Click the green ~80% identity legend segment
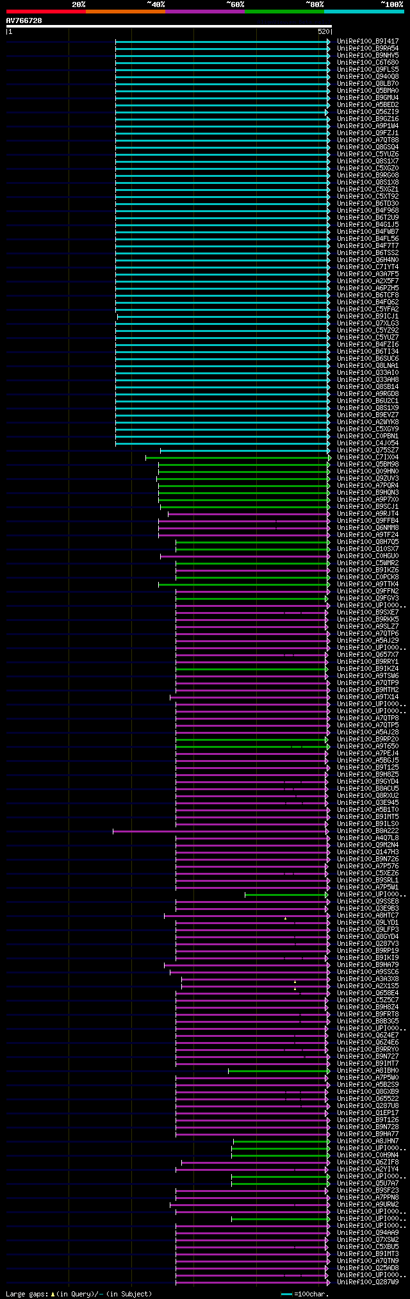The image size is (410, 1299). tap(284, 12)
